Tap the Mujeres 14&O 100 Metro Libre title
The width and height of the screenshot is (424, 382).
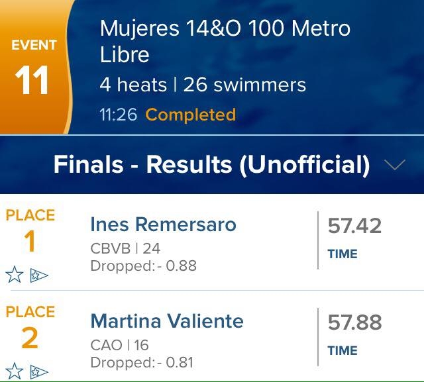tap(225, 41)
